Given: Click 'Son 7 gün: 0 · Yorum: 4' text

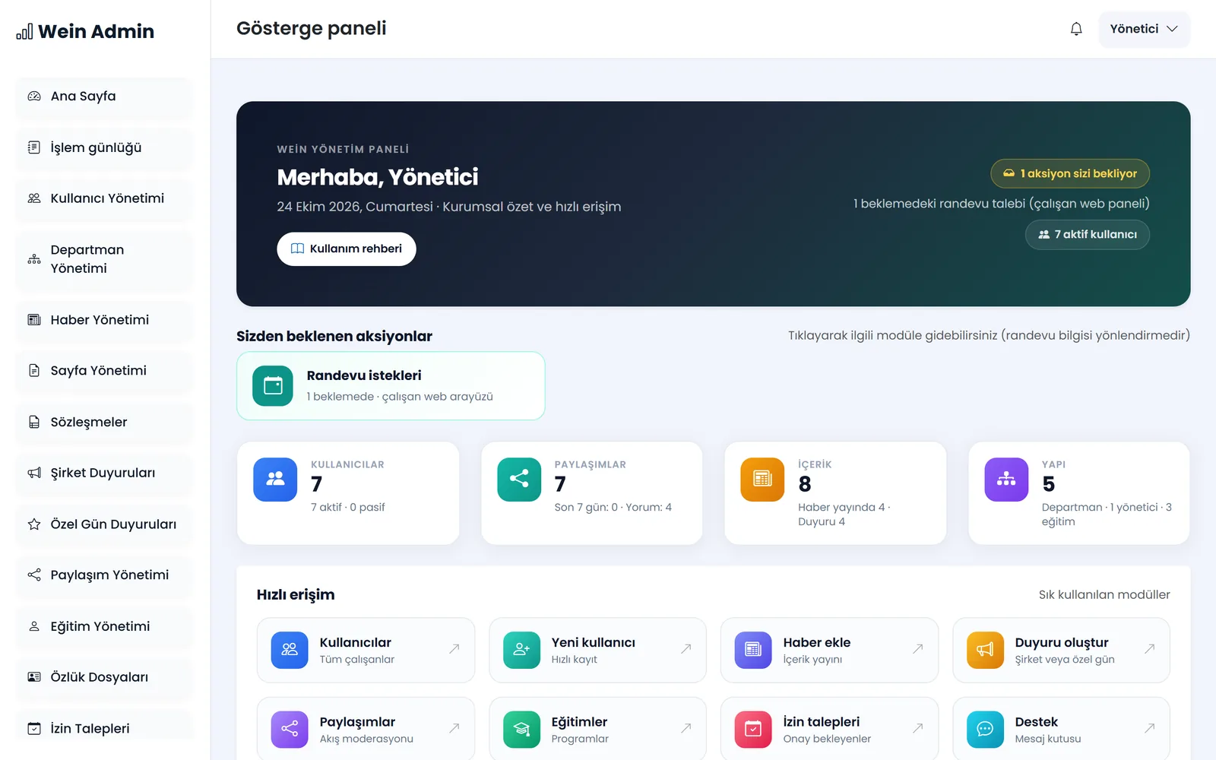Looking at the screenshot, I should [613, 508].
